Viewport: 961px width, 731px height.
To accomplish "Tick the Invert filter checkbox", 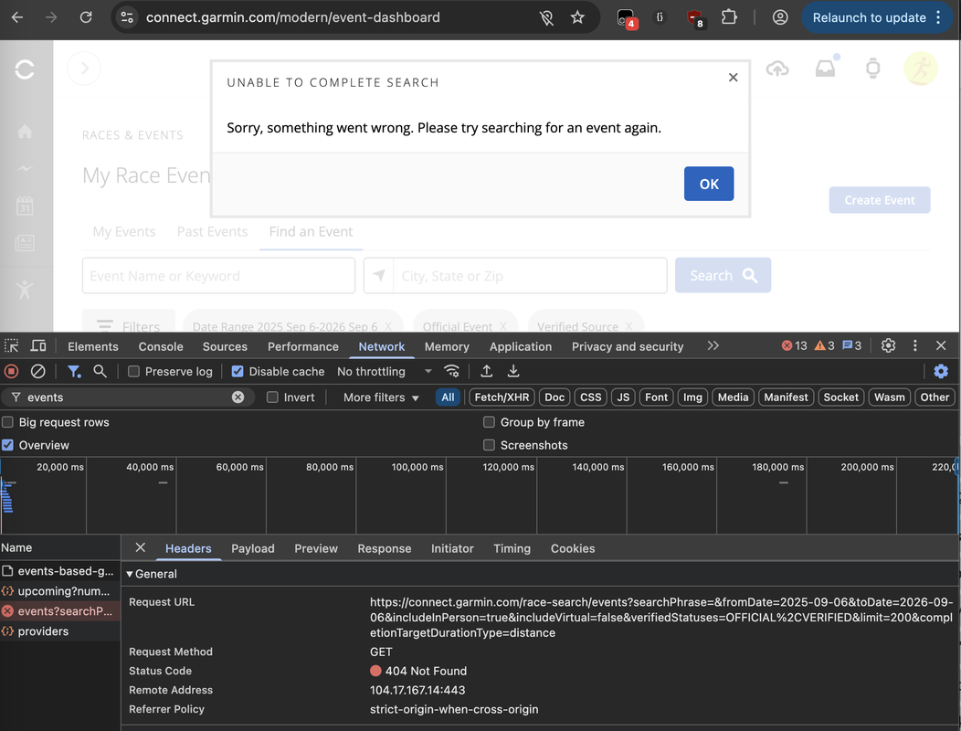I will click(x=272, y=397).
